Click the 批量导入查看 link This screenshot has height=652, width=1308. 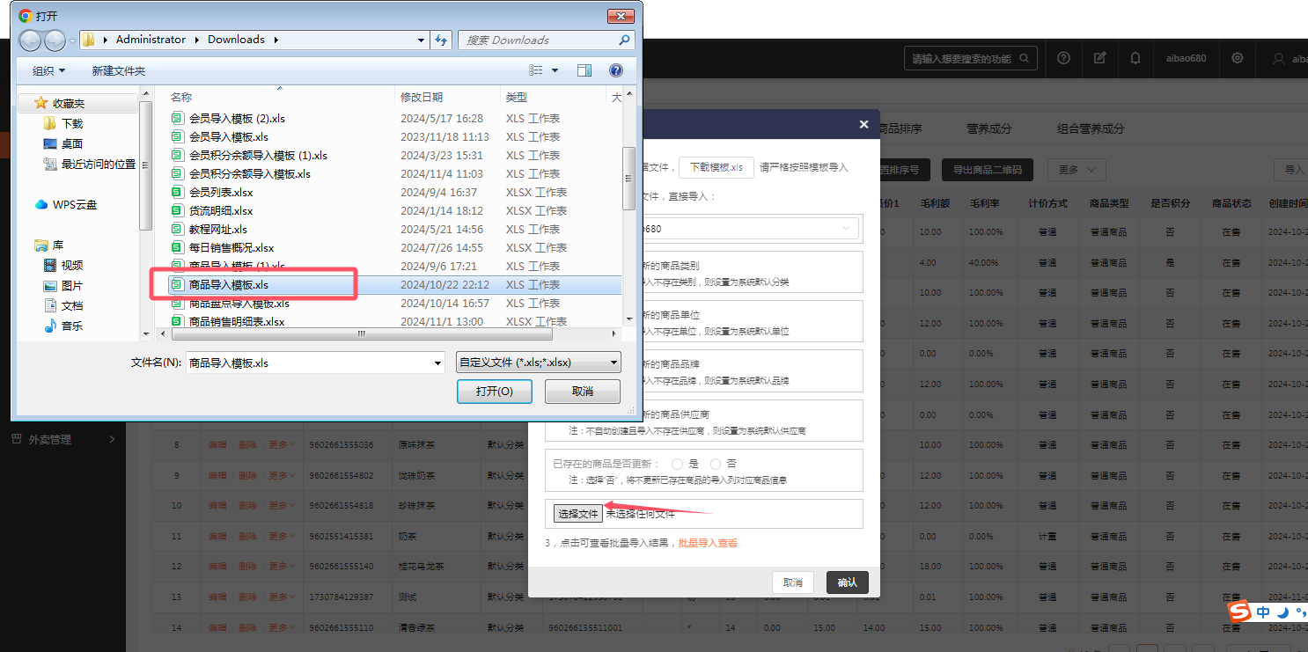click(708, 543)
